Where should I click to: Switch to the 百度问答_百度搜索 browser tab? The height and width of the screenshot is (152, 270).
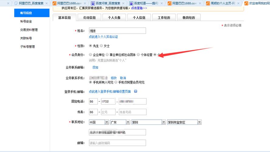[108, 3]
